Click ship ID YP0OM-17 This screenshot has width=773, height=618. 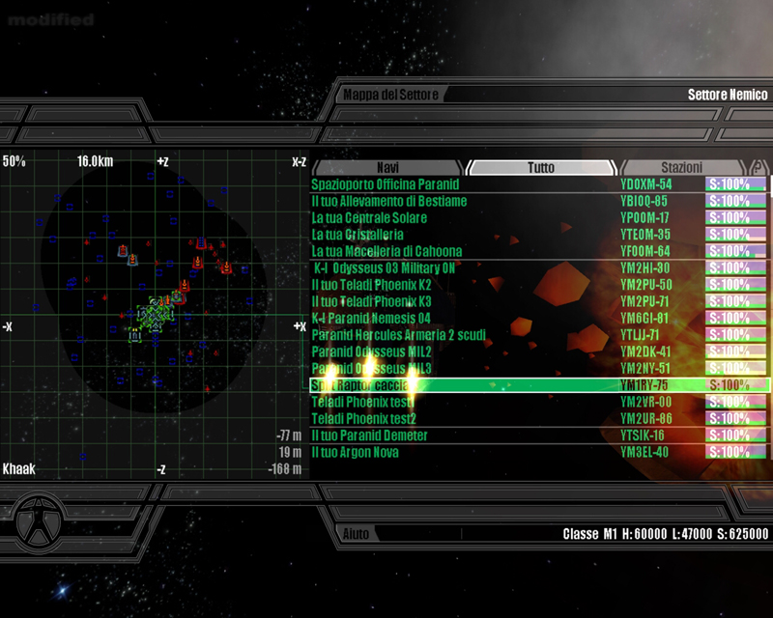(644, 218)
